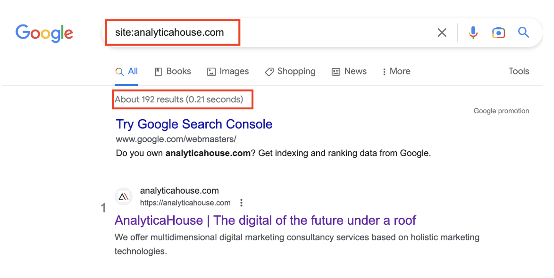Screen dimensions: 554x278
Task: Select the All results tab
Action: click(126, 72)
